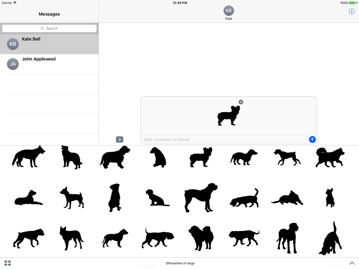This screenshot has width=359, height=269.
Task: Select the small pointy-eared terrier sticker
Action: (72, 198)
